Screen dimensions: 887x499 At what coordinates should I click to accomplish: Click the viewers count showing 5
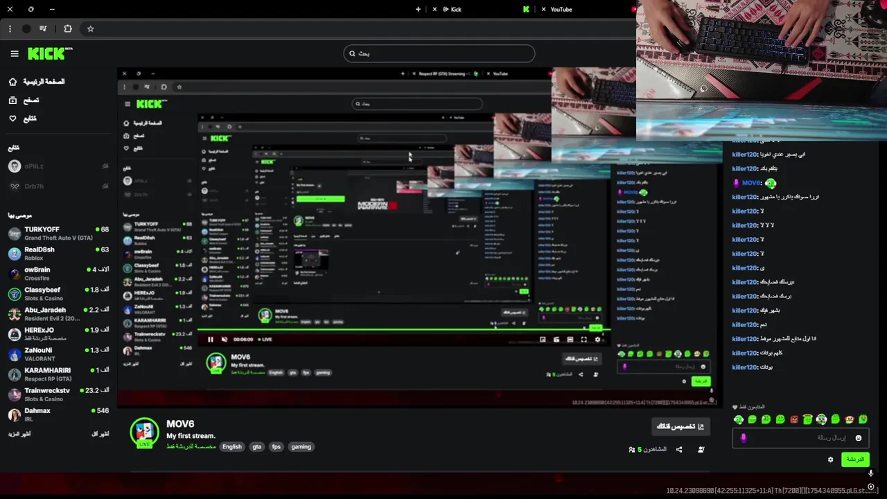click(647, 450)
